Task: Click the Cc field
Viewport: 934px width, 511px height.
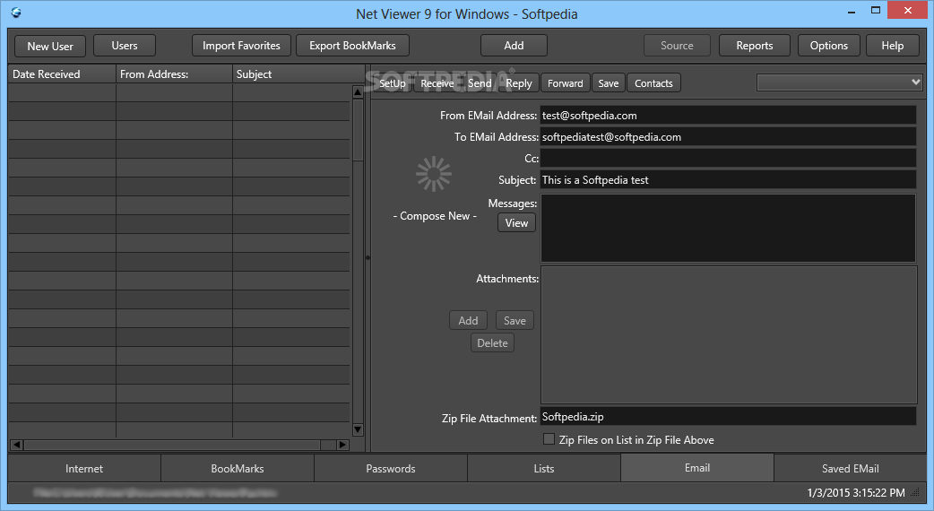Action: click(x=728, y=159)
